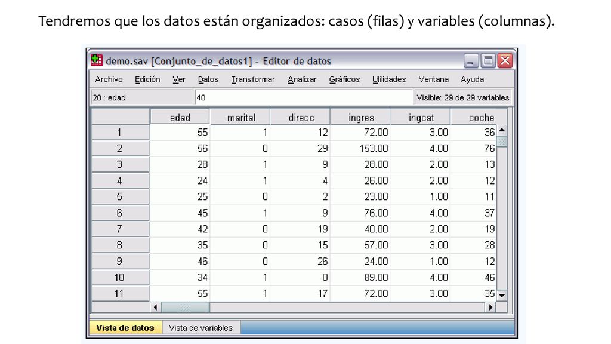Close the demo.sav Editor de datos window

505,61
